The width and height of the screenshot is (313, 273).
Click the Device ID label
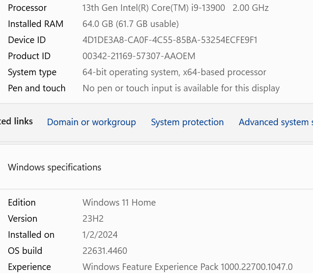click(x=27, y=40)
